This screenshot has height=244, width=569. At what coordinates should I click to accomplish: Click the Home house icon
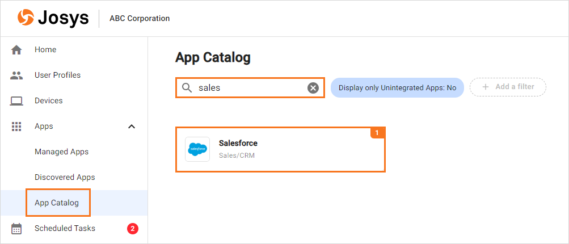pyautogui.click(x=16, y=50)
